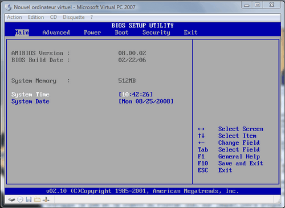Switch to the Advanced BIOS tab
The image size is (285, 208).
[56, 32]
